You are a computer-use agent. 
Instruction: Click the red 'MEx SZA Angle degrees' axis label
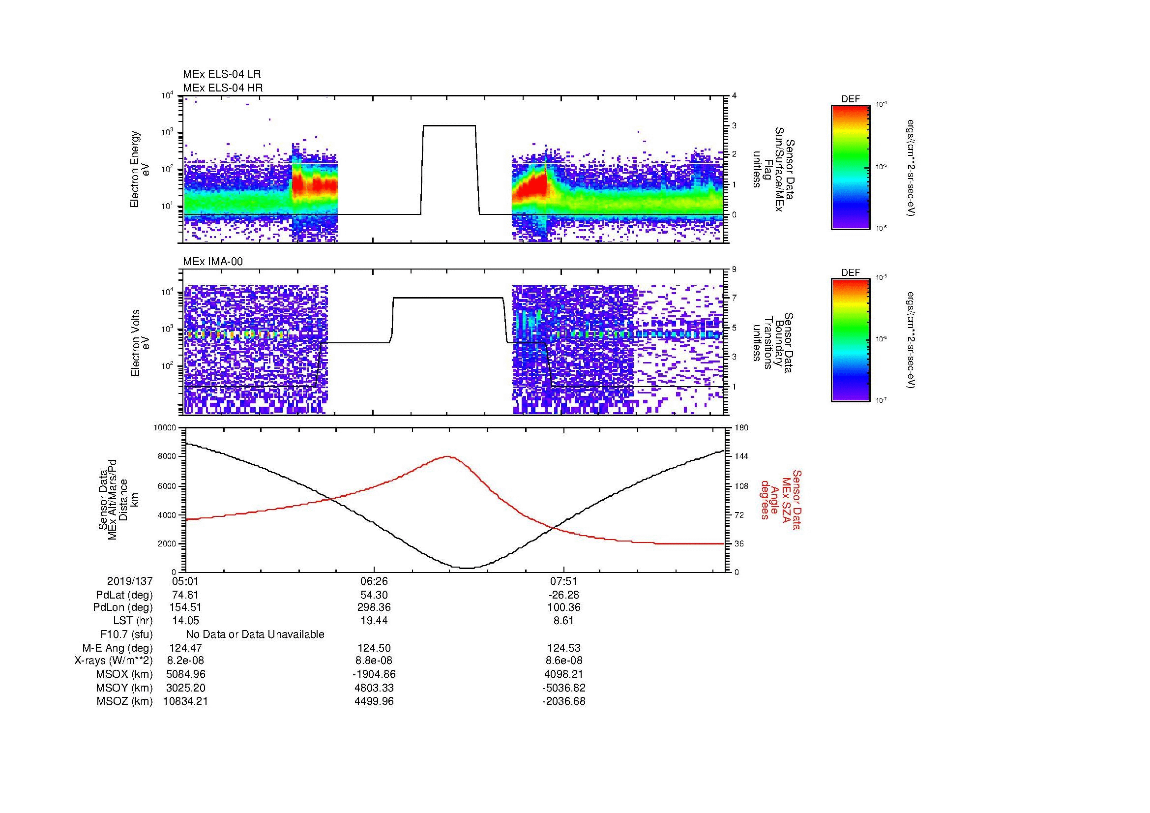click(x=781, y=499)
